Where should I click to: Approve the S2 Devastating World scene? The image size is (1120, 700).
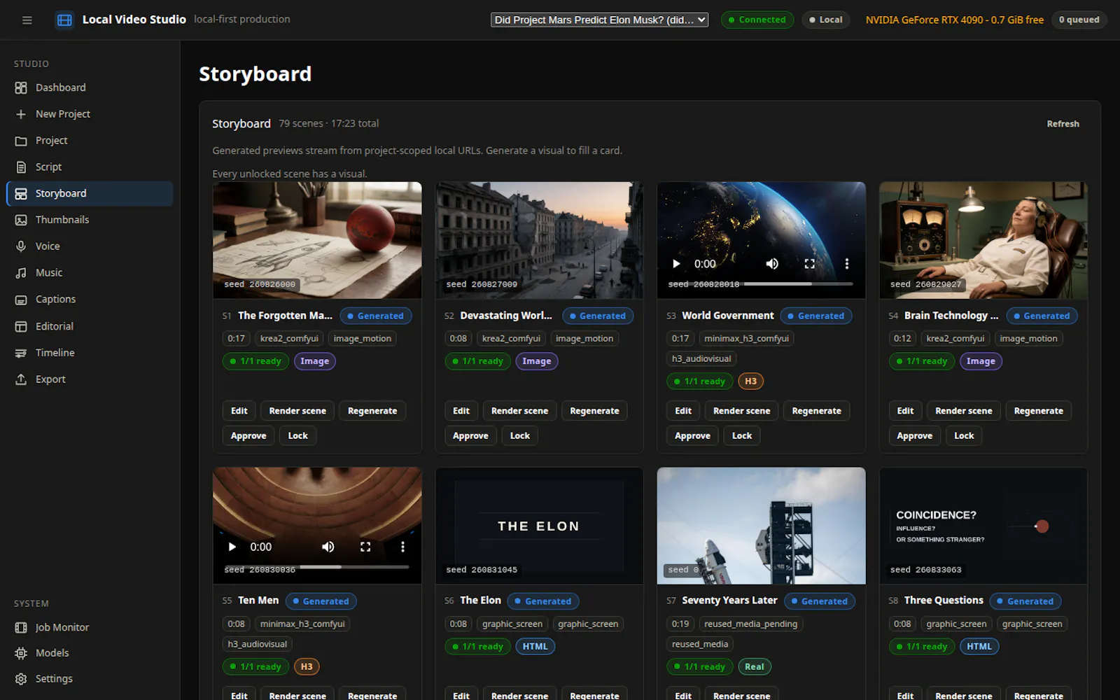[x=470, y=435]
